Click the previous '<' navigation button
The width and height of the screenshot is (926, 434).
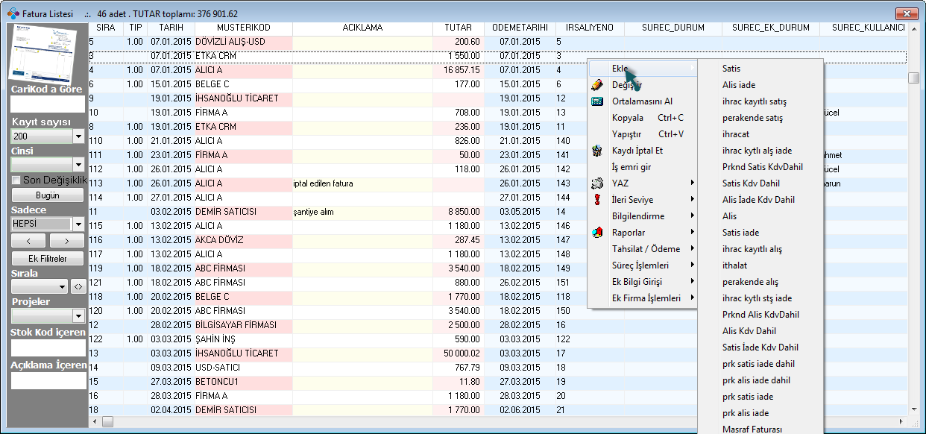[30, 241]
